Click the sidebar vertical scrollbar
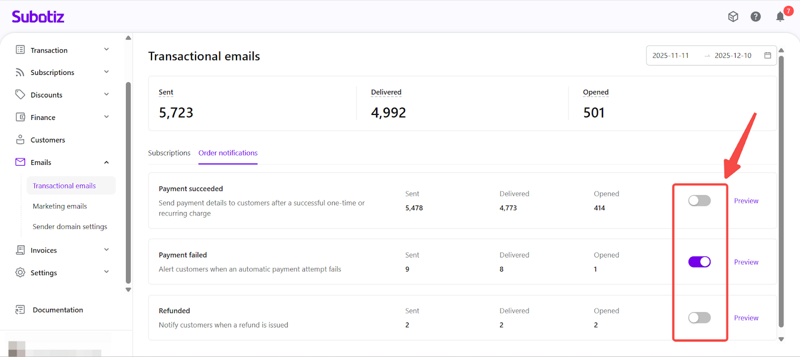Viewport: 800px width, 357px height. point(128,180)
